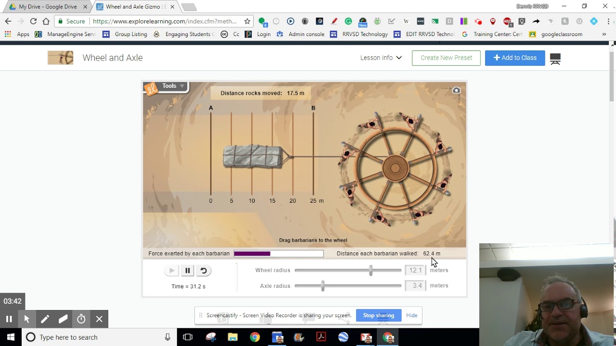
Task: Open File Explorer from the taskbar
Action: [233, 337]
